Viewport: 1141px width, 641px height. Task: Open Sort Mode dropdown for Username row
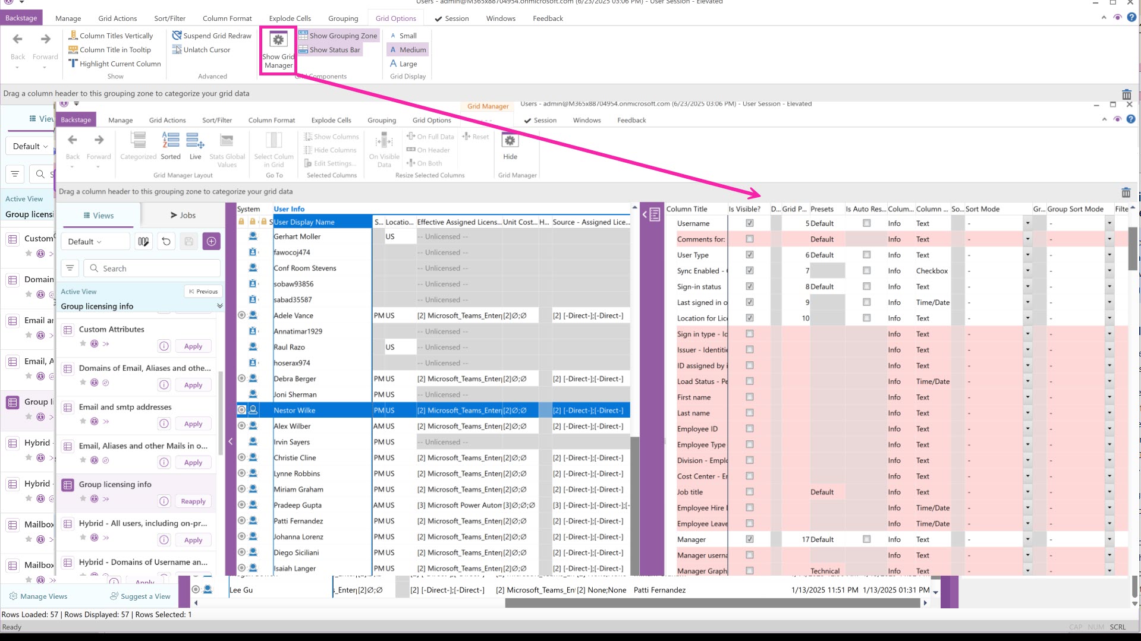[x=1027, y=223]
